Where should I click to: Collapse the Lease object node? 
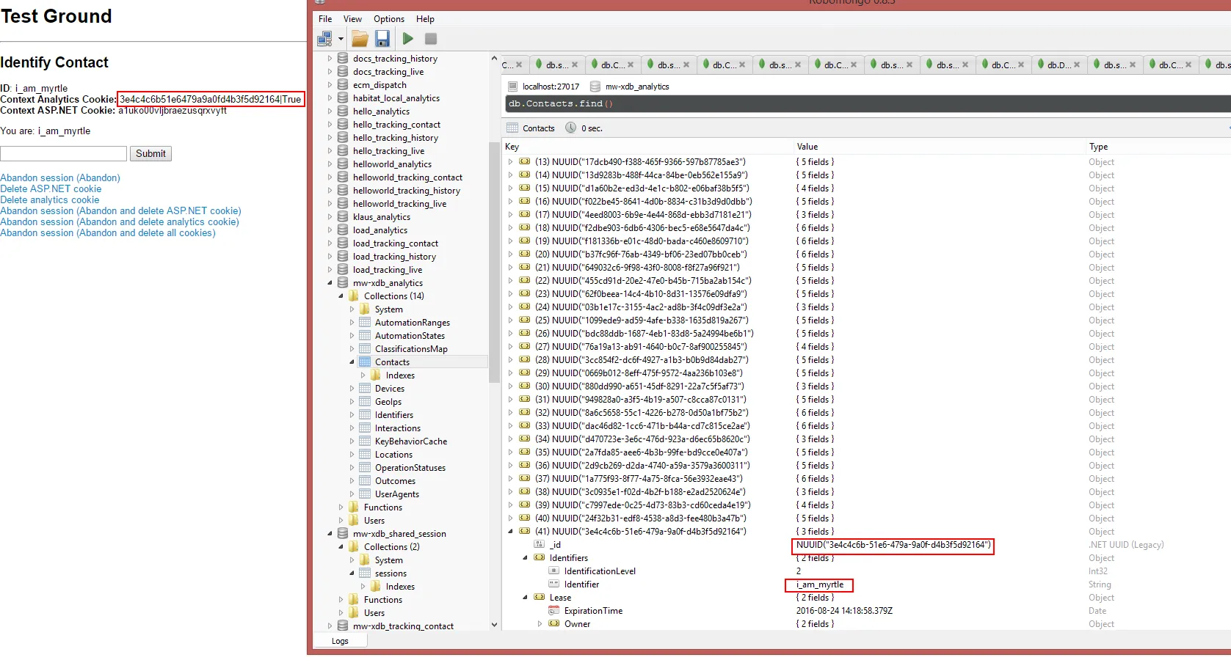pyautogui.click(x=525, y=598)
